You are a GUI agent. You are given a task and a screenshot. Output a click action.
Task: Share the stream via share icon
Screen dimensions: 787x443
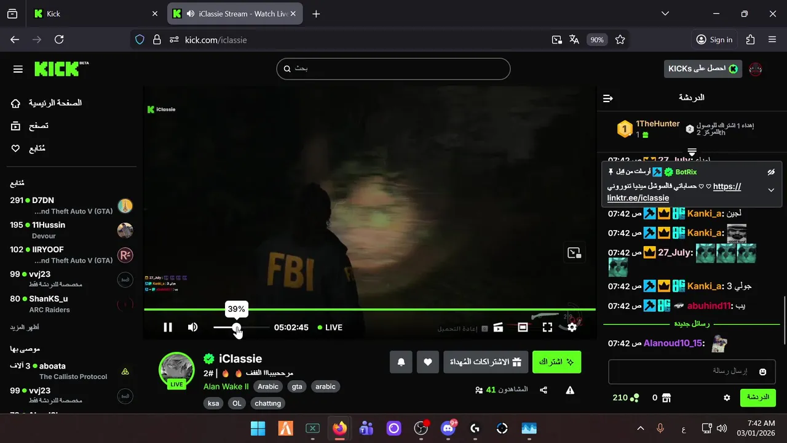tap(544, 390)
